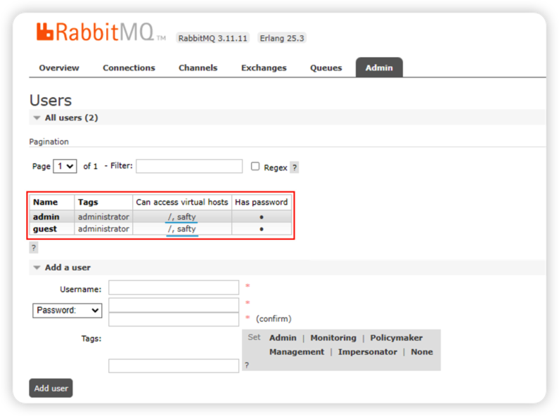Select the Admin tab
This screenshot has height=416, width=559.
(x=379, y=68)
